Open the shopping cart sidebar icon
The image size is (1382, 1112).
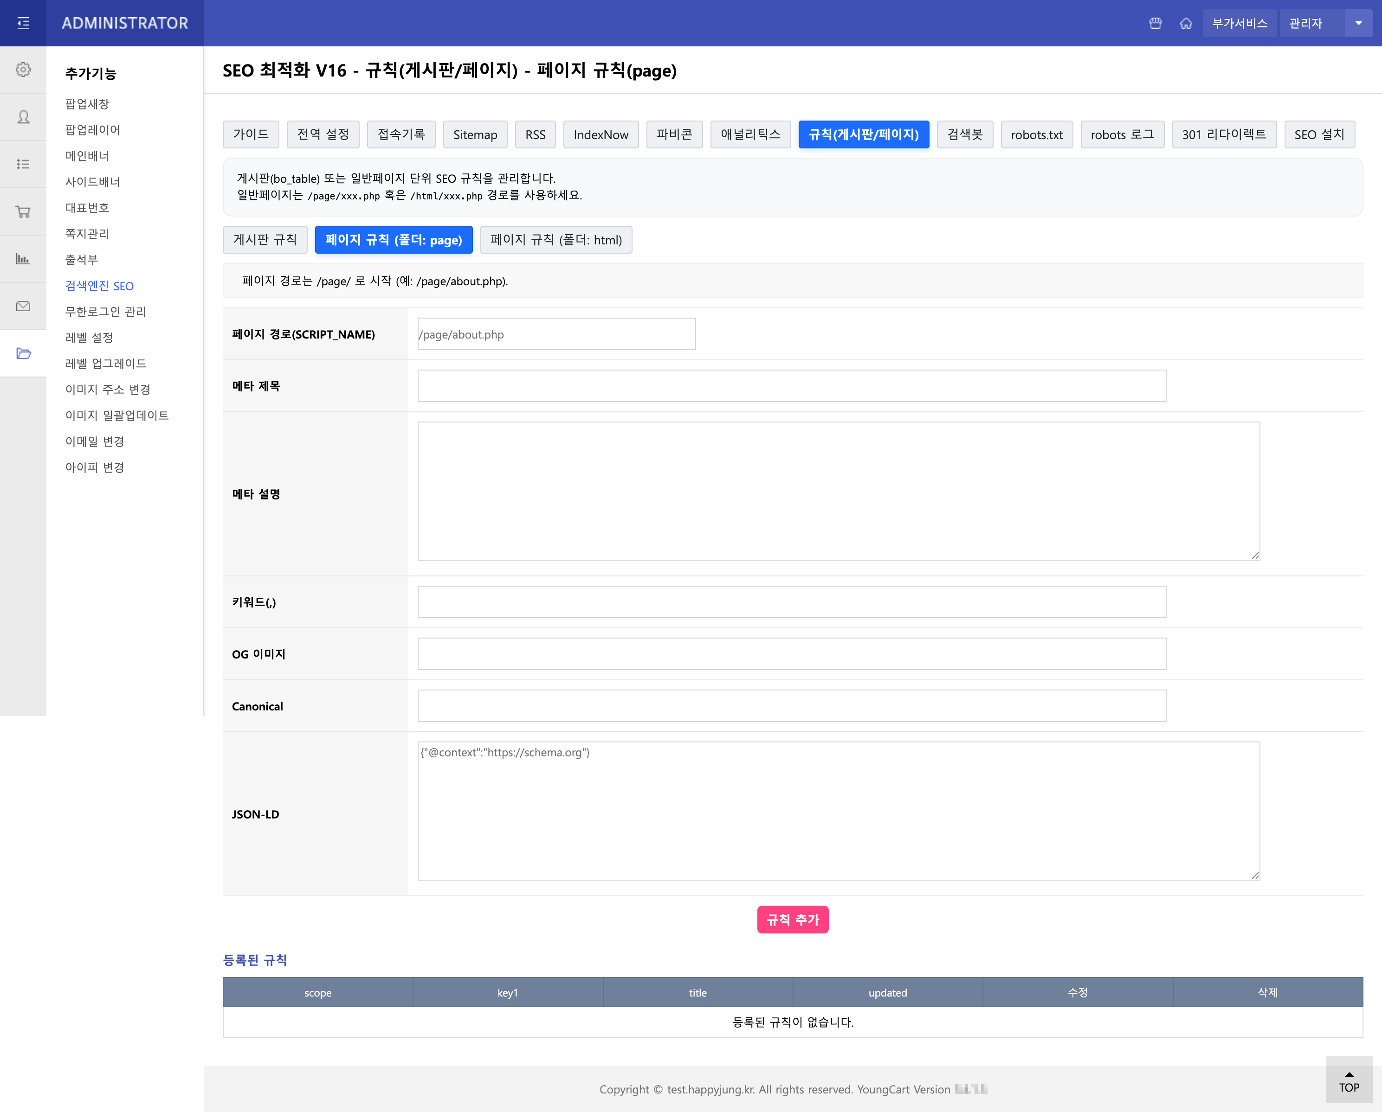tap(23, 212)
